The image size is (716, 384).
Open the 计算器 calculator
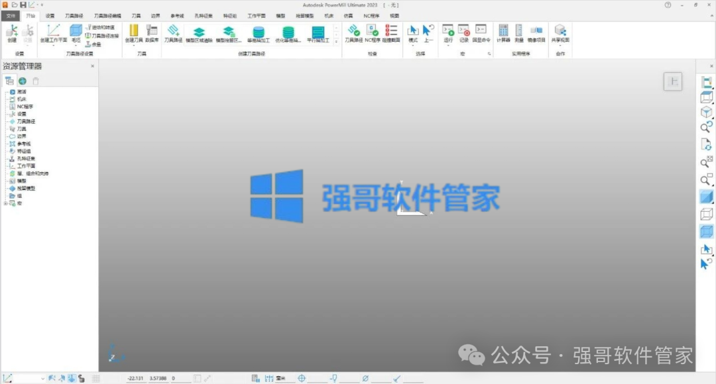tap(503, 34)
